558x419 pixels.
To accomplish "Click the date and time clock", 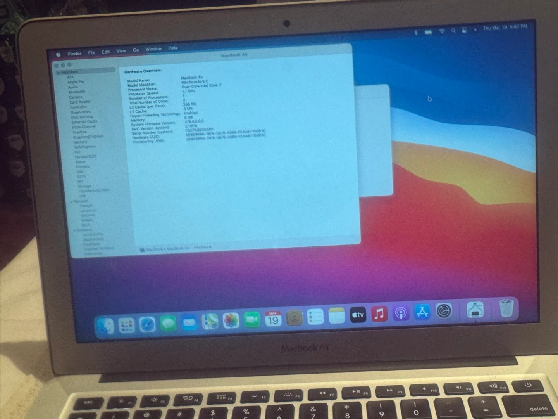I will (x=505, y=27).
